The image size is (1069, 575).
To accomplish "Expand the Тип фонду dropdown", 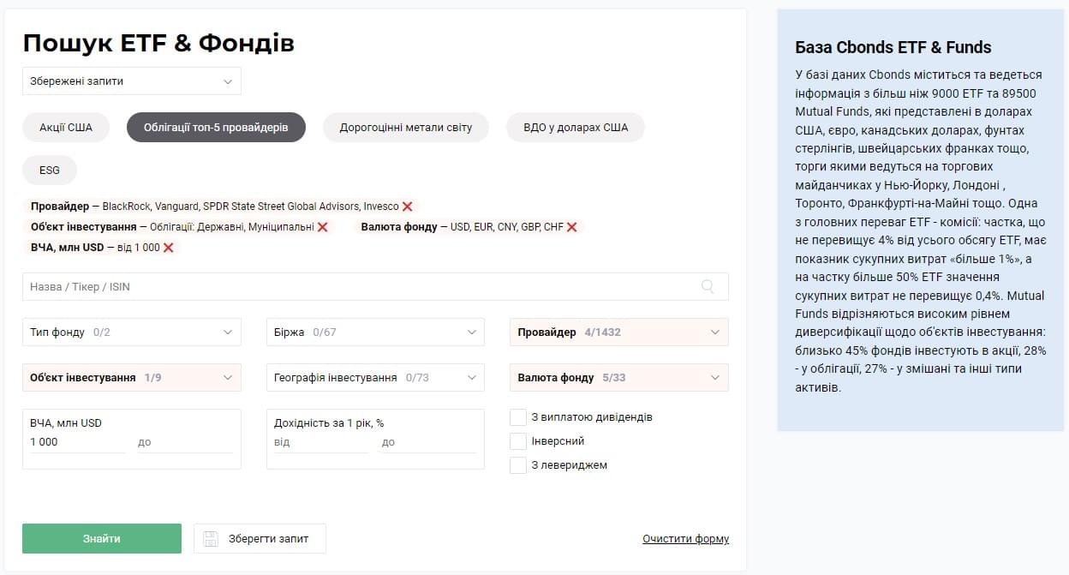I will tap(132, 332).
